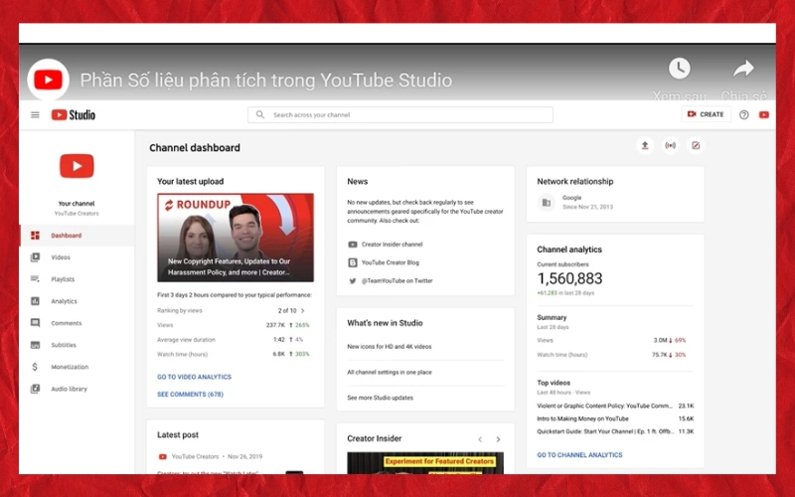Click the search magnifier icon
The height and width of the screenshot is (497, 795).
click(x=260, y=114)
